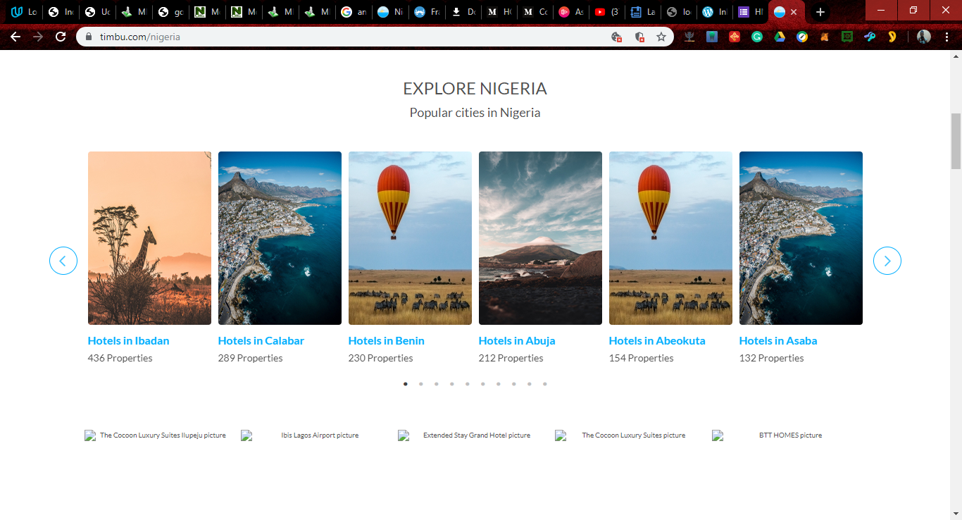The height and width of the screenshot is (520, 962).
Task: Click the red square extension icon
Action: click(x=735, y=37)
